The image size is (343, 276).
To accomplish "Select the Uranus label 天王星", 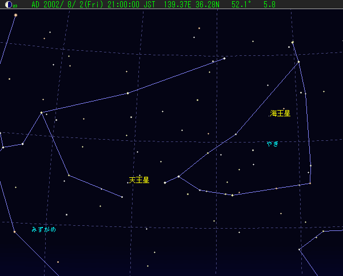I will [139, 180].
